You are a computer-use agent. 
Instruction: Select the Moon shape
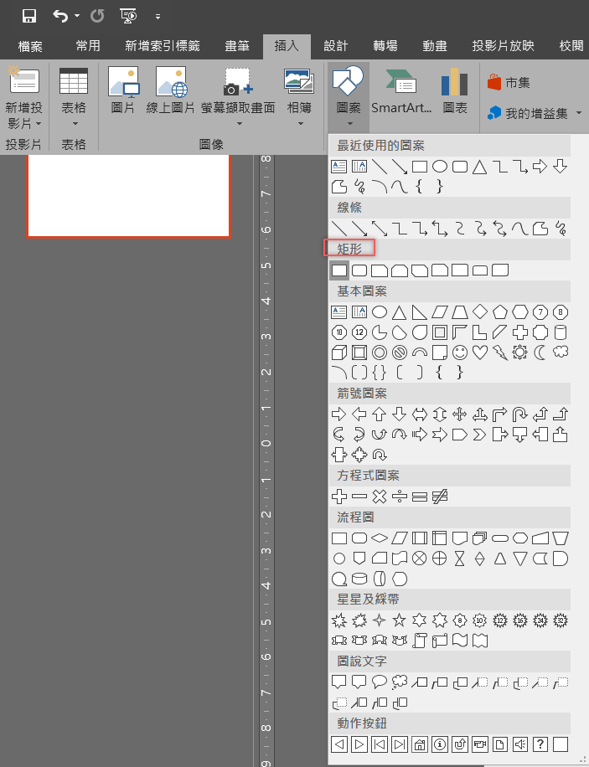(540, 353)
